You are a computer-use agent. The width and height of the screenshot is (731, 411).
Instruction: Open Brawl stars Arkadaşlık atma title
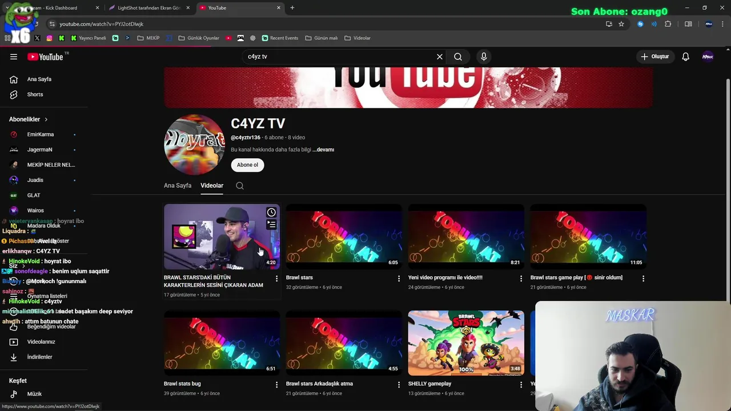point(319,384)
